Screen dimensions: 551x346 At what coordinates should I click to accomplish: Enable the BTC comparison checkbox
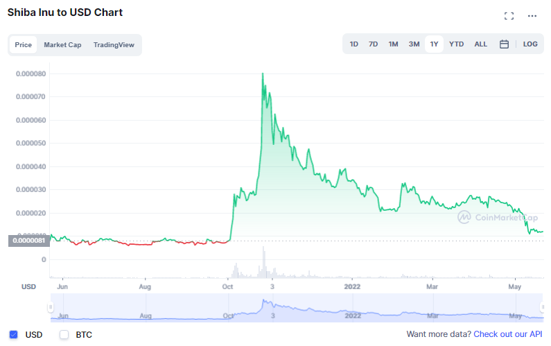click(64, 334)
